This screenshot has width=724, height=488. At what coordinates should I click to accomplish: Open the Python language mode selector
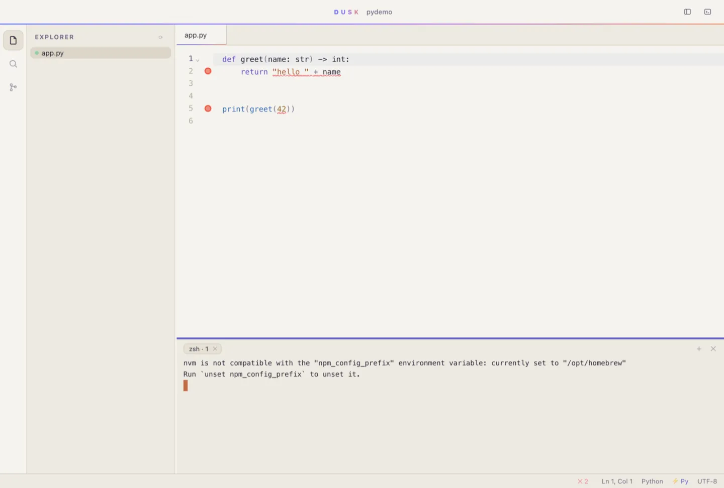[x=652, y=481]
